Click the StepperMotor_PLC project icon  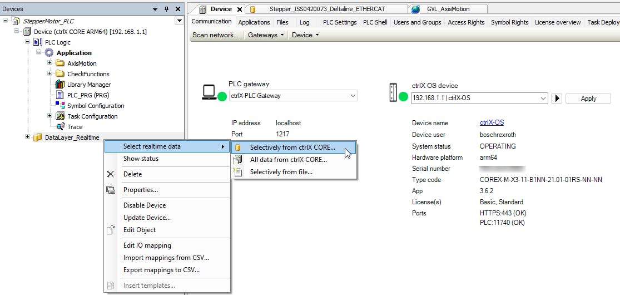coord(16,21)
